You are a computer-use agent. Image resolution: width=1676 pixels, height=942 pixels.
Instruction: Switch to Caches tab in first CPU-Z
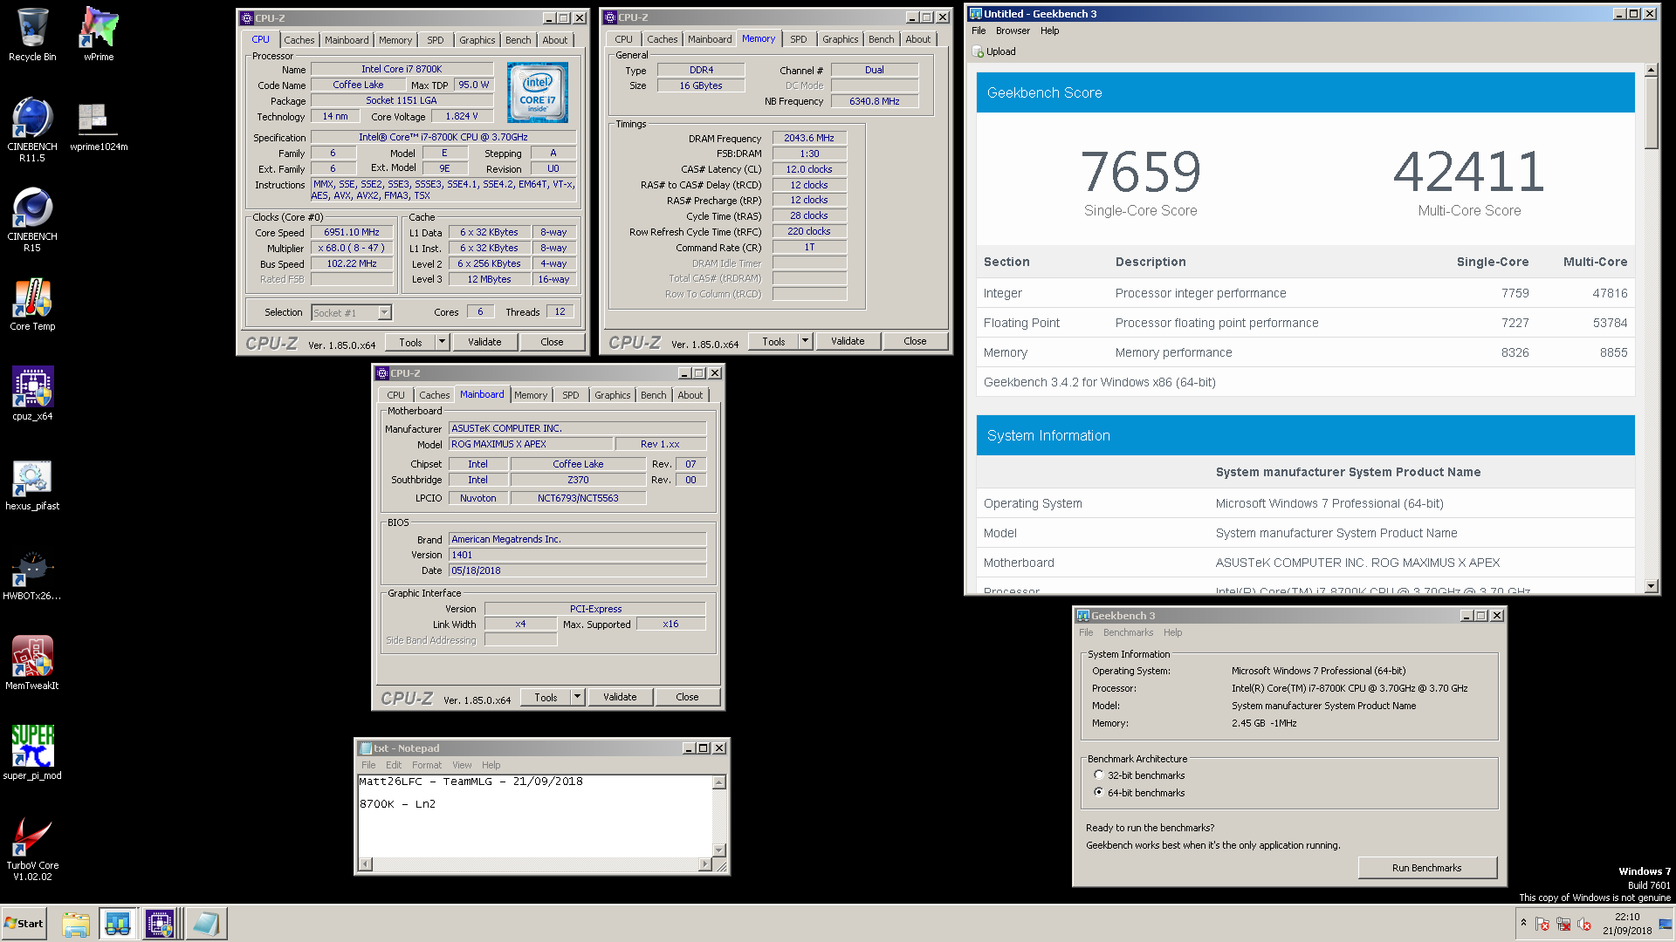point(299,40)
